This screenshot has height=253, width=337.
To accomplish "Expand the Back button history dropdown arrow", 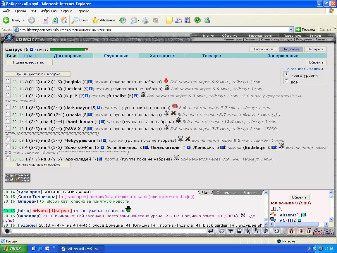I will (23, 20).
